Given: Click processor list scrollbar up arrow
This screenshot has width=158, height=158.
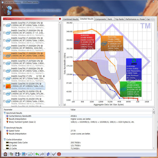Looking at the screenshot, I should [x=60, y=23].
